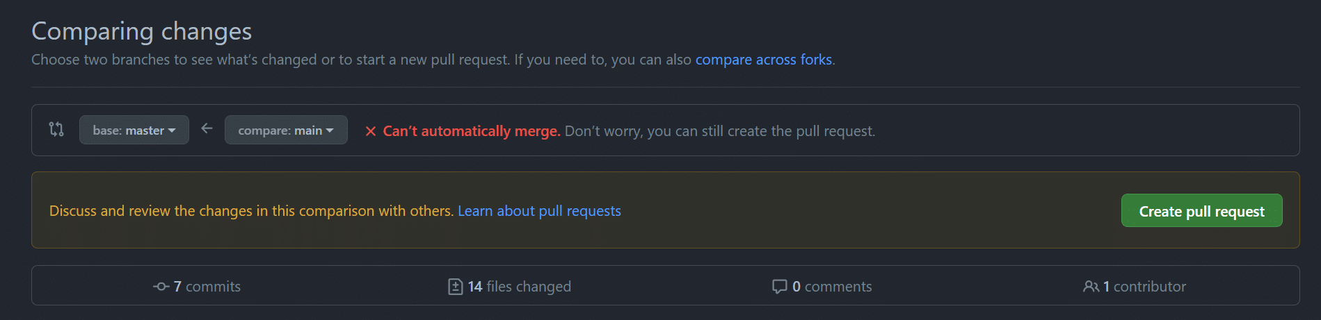Click the Create pull request button
The width and height of the screenshot is (1321, 320).
[x=1202, y=210]
